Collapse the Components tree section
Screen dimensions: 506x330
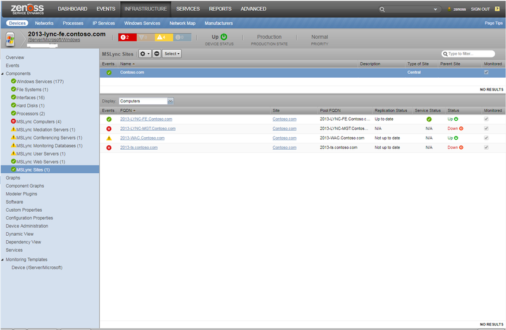coord(3,74)
